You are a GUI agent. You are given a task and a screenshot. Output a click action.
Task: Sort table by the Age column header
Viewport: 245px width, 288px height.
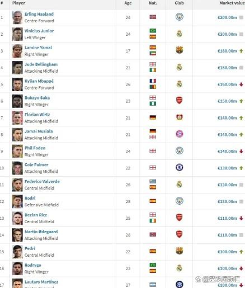click(x=128, y=3)
